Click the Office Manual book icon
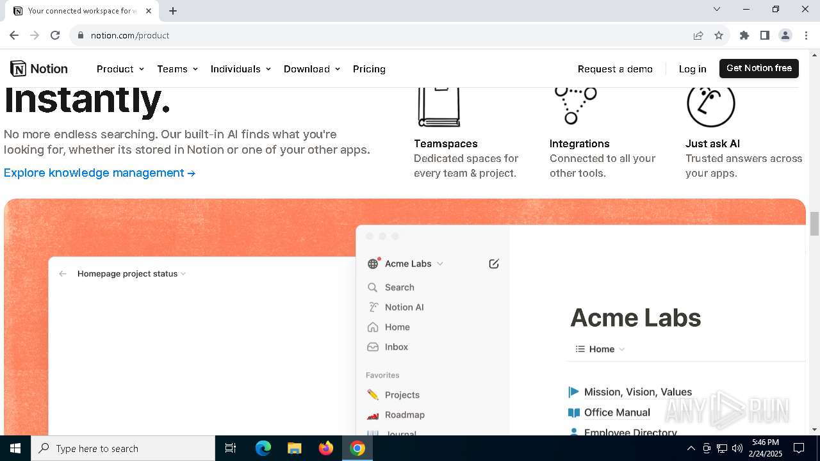Image resolution: width=820 pixels, height=461 pixels. coord(574,412)
